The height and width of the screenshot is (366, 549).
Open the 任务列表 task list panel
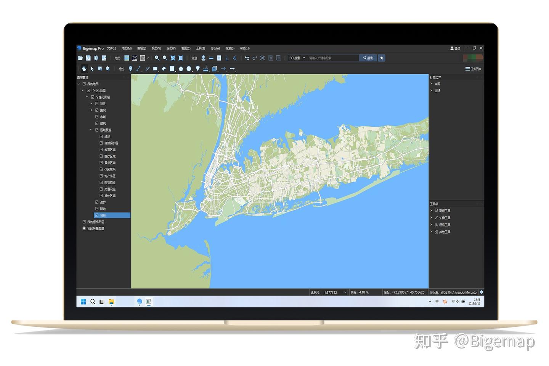[x=473, y=69]
